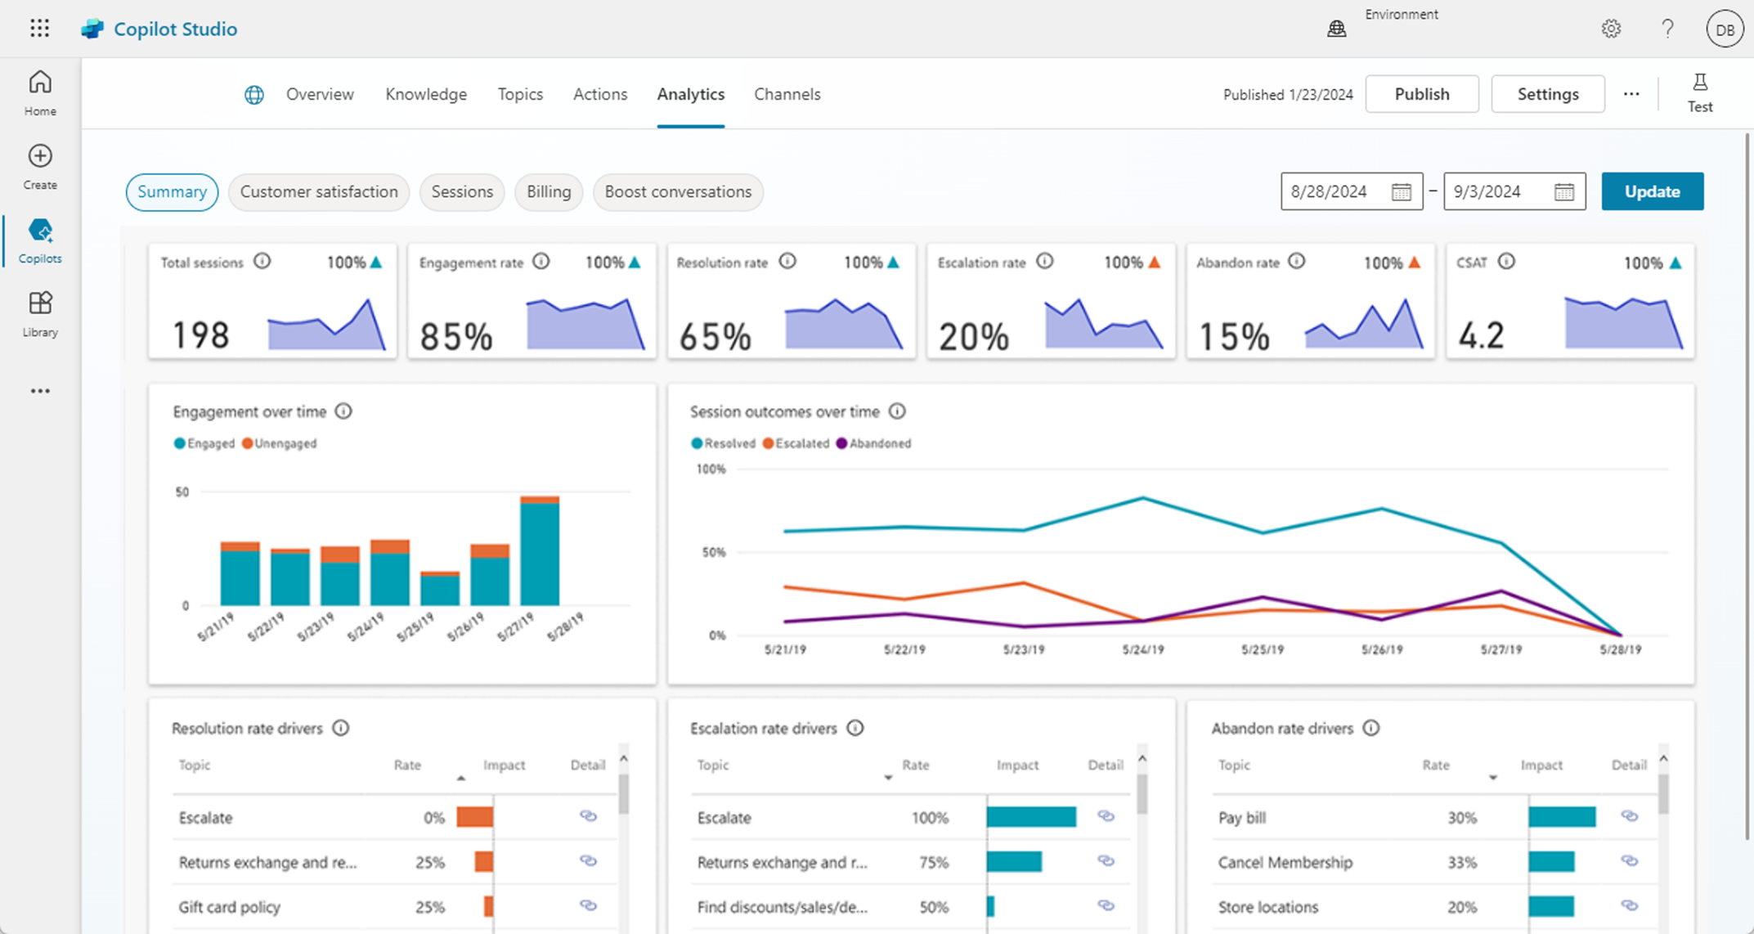
Task: Toggle the Summary active filter
Action: click(x=172, y=191)
